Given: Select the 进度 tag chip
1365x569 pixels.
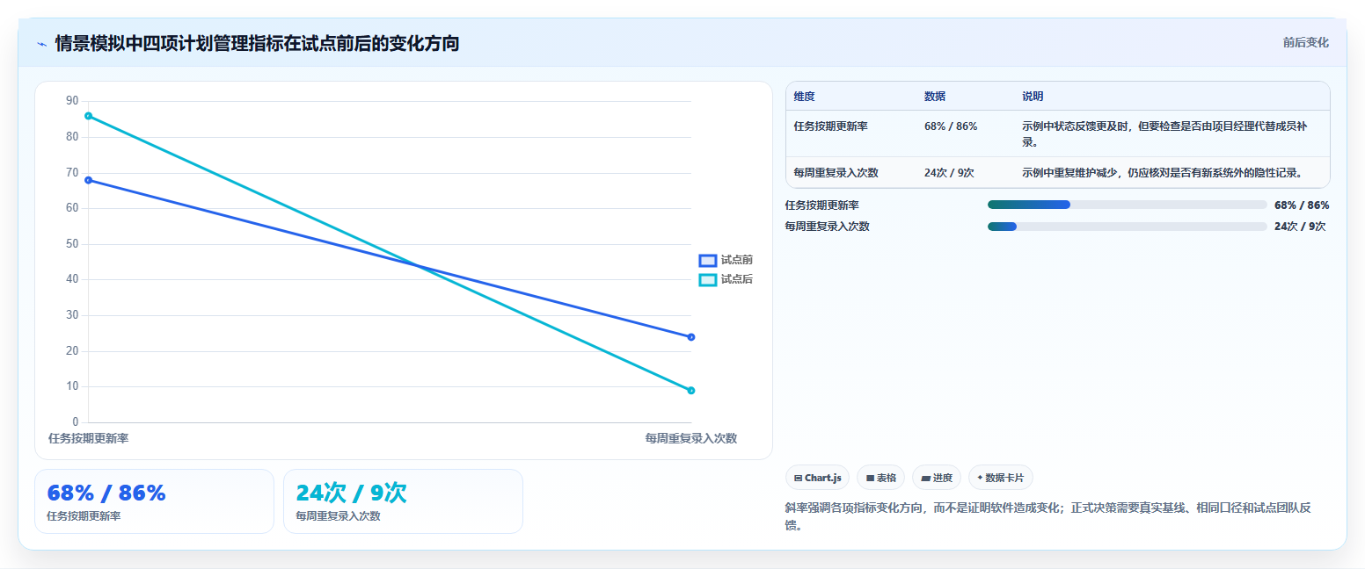Looking at the screenshot, I should [937, 478].
